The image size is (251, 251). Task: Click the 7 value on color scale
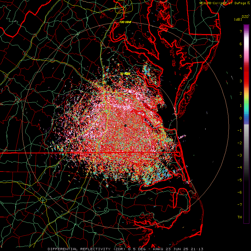[241, 31]
